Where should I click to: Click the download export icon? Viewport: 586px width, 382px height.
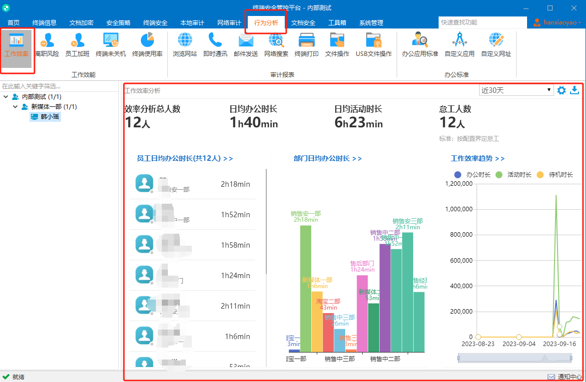tap(575, 90)
